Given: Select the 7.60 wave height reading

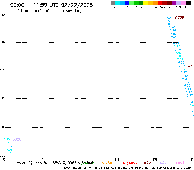Looking at the screenshot, I should point(185,76).
